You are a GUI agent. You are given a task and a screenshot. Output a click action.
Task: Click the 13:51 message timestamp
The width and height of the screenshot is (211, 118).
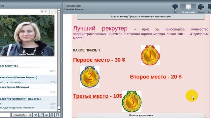click(52, 108)
